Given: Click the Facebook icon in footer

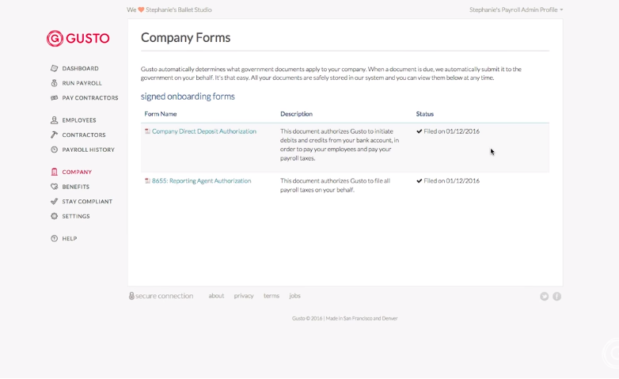Looking at the screenshot, I should tap(556, 297).
